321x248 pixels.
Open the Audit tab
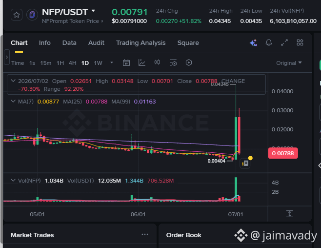pos(96,43)
